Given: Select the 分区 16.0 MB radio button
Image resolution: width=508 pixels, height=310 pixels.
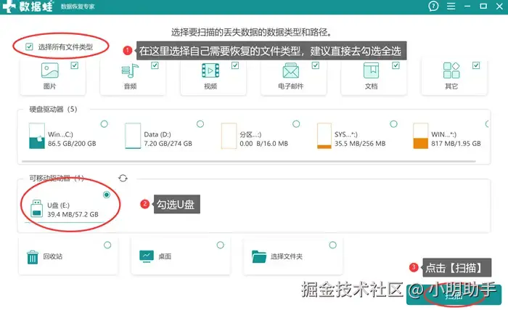Looking at the screenshot, I should (x=296, y=124).
